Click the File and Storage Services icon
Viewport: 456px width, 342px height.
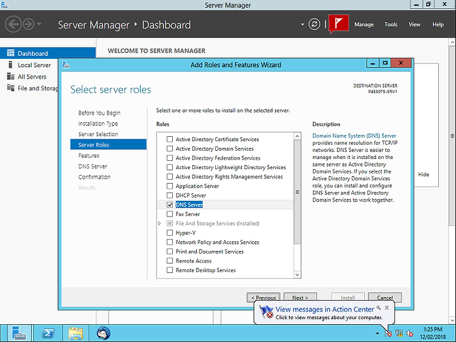(x=11, y=88)
